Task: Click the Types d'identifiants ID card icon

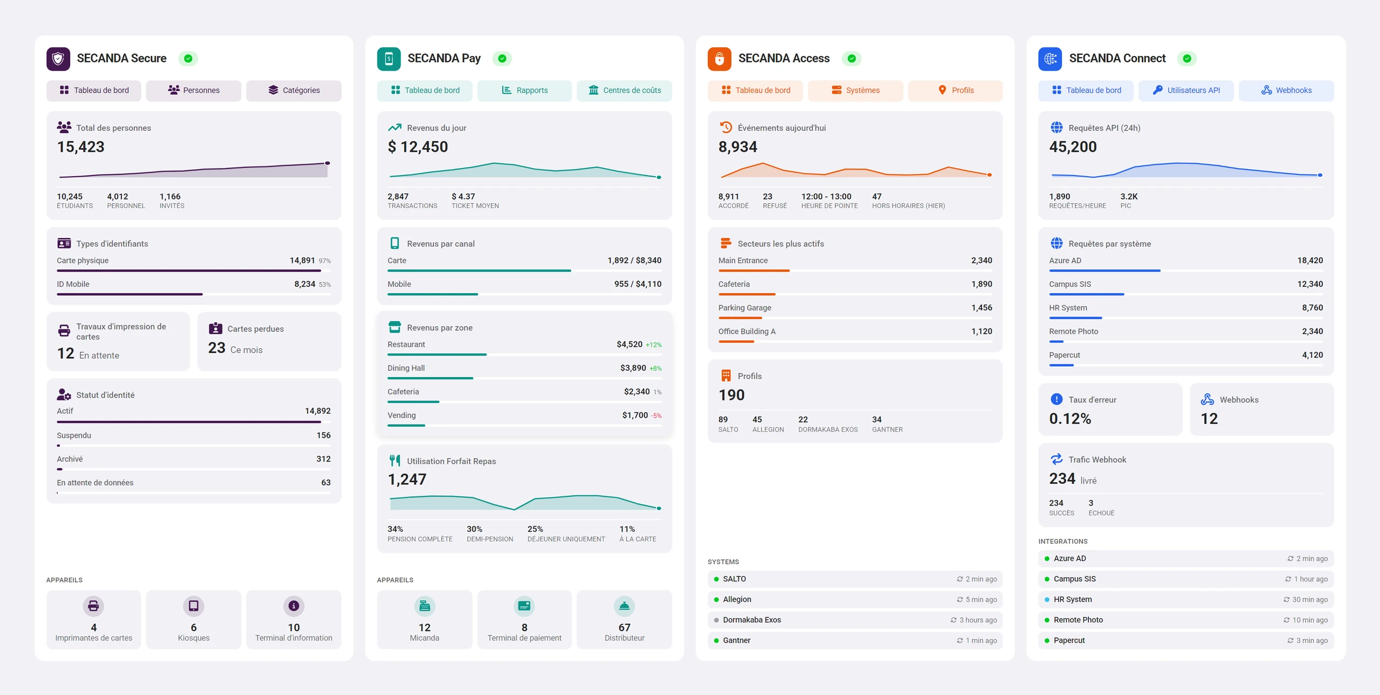Action: pos(64,244)
